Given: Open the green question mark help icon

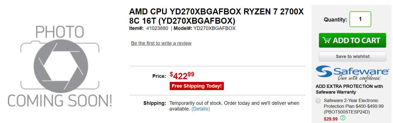Looking at the screenshot, I should 343,118.
